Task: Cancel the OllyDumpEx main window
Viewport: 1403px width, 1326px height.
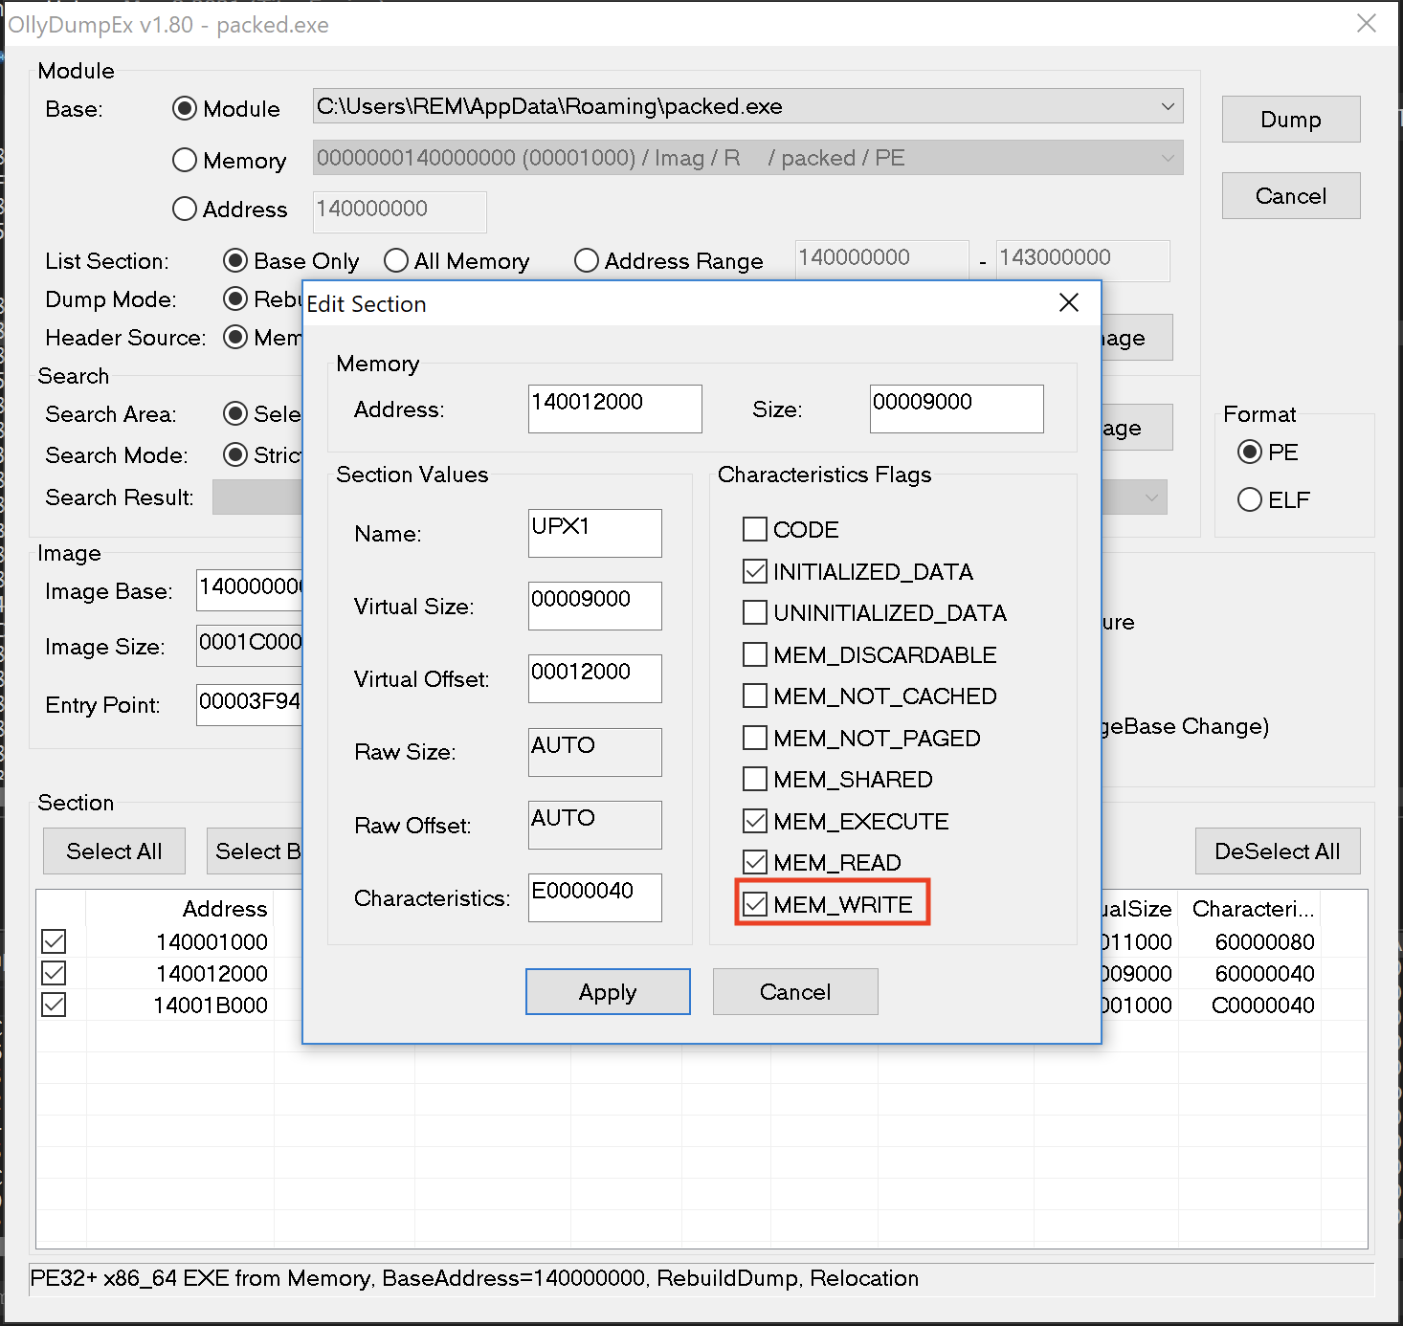Action: (1291, 195)
